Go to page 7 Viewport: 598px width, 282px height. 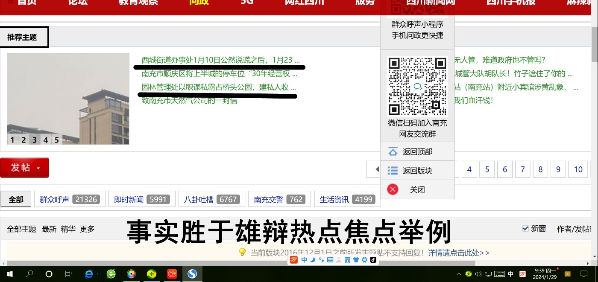pos(522,169)
